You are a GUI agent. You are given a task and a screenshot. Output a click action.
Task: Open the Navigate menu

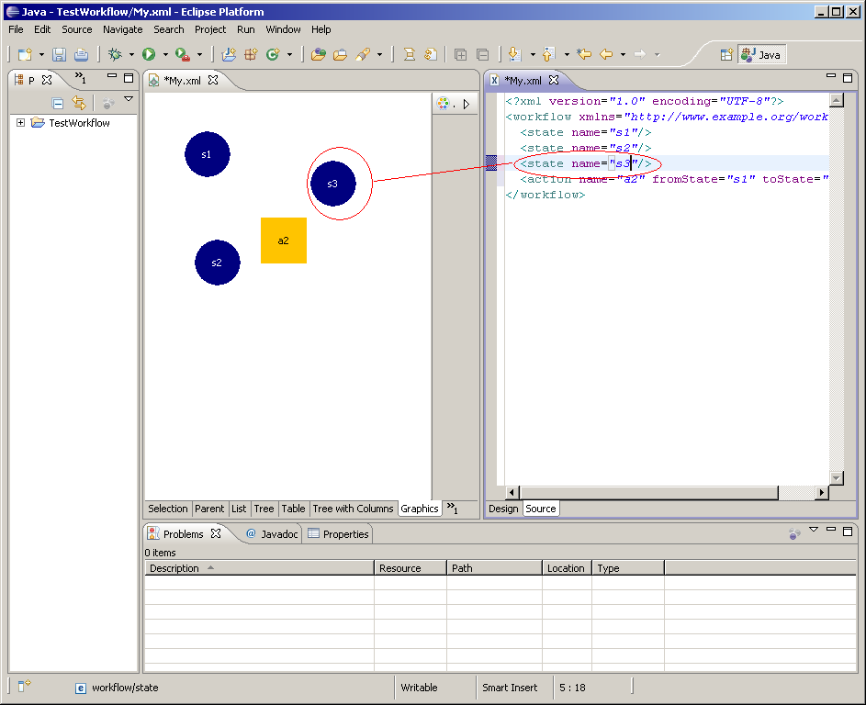(122, 29)
